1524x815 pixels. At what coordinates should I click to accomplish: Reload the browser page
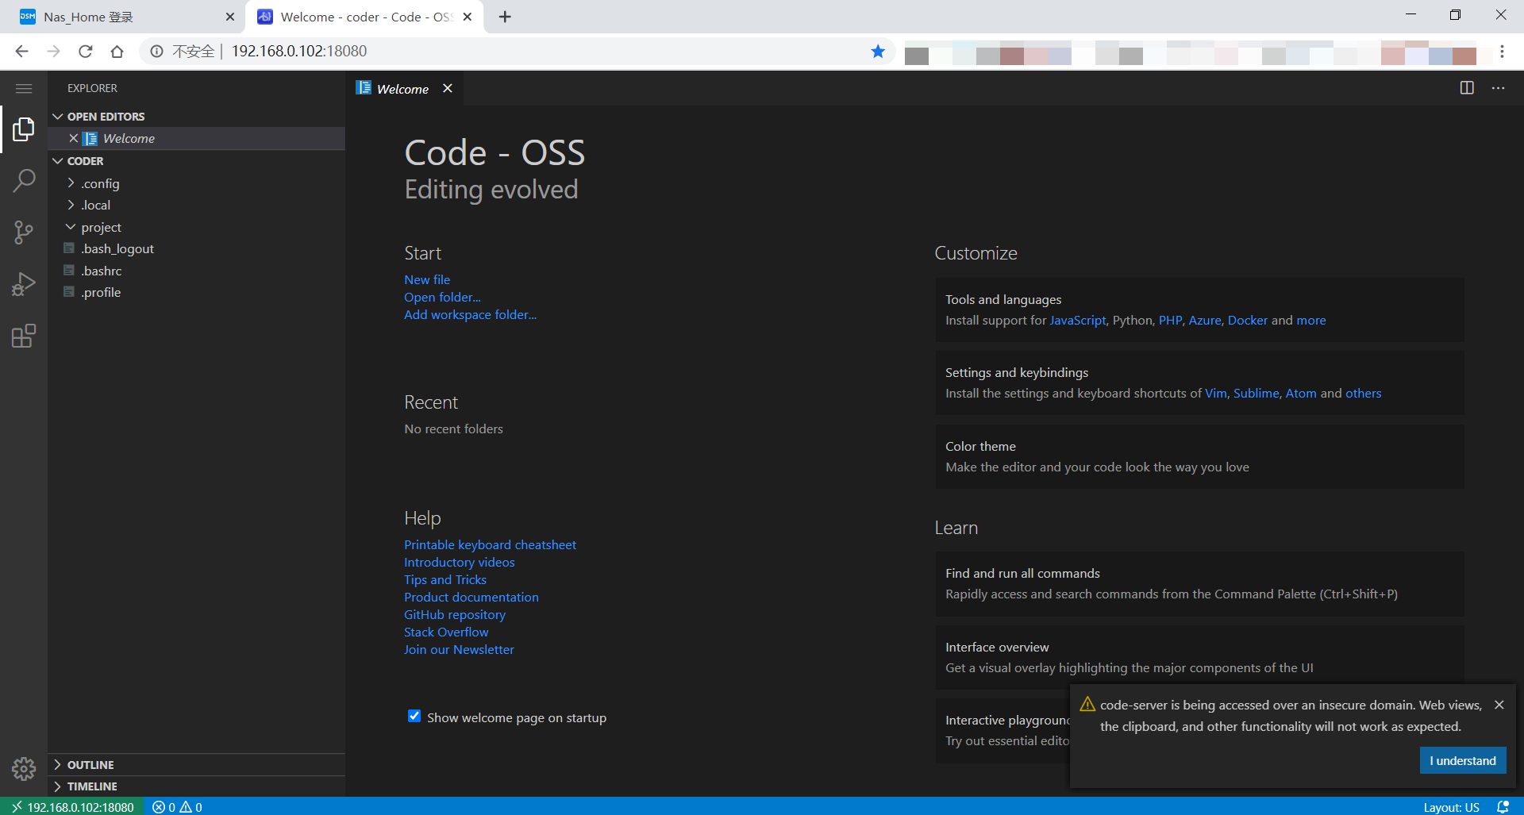(86, 52)
